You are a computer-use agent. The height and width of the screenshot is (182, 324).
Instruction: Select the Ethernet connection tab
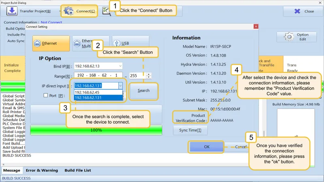tap(51, 43)
